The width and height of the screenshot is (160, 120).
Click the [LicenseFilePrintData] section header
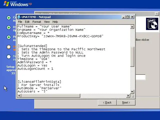(x=39, y=82)
